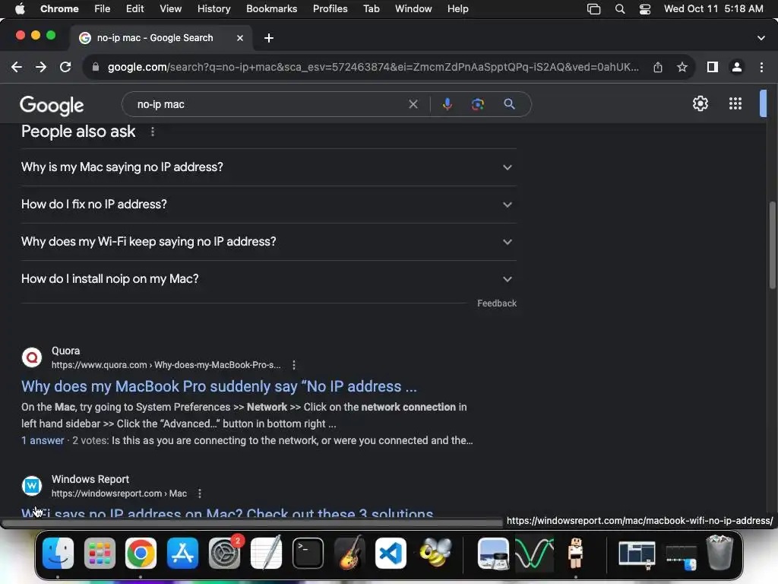Screen dimensions: 778x584
Task: Click Feedback under People also ask
Action: pyautogui.click(x=497, y=303)
